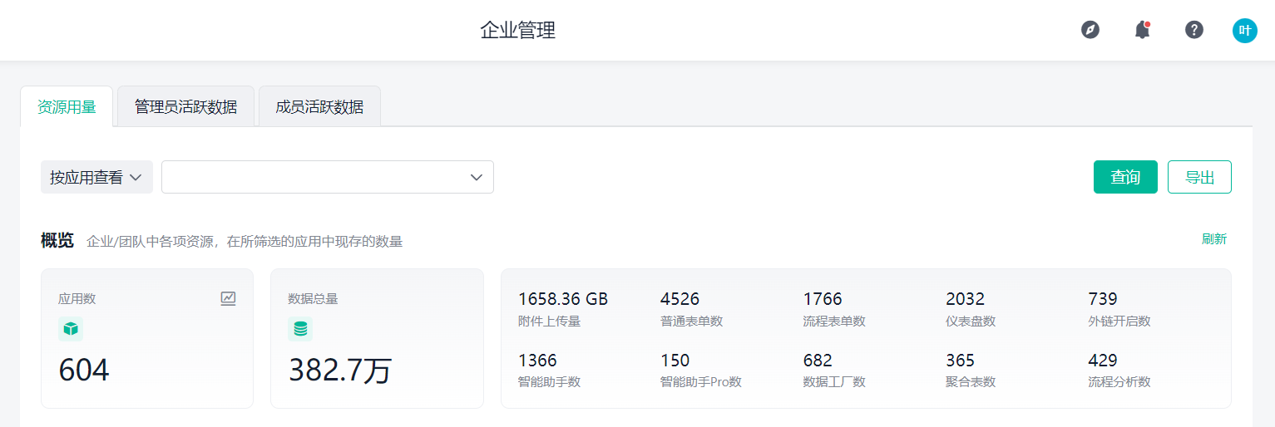Click the 仪表盘数 2032 statistic

970,308
